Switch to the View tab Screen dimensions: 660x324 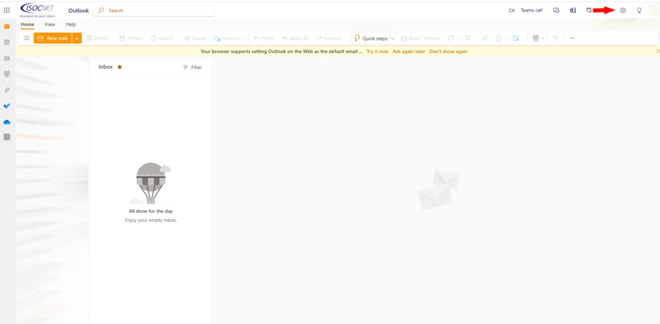point(50,24)
